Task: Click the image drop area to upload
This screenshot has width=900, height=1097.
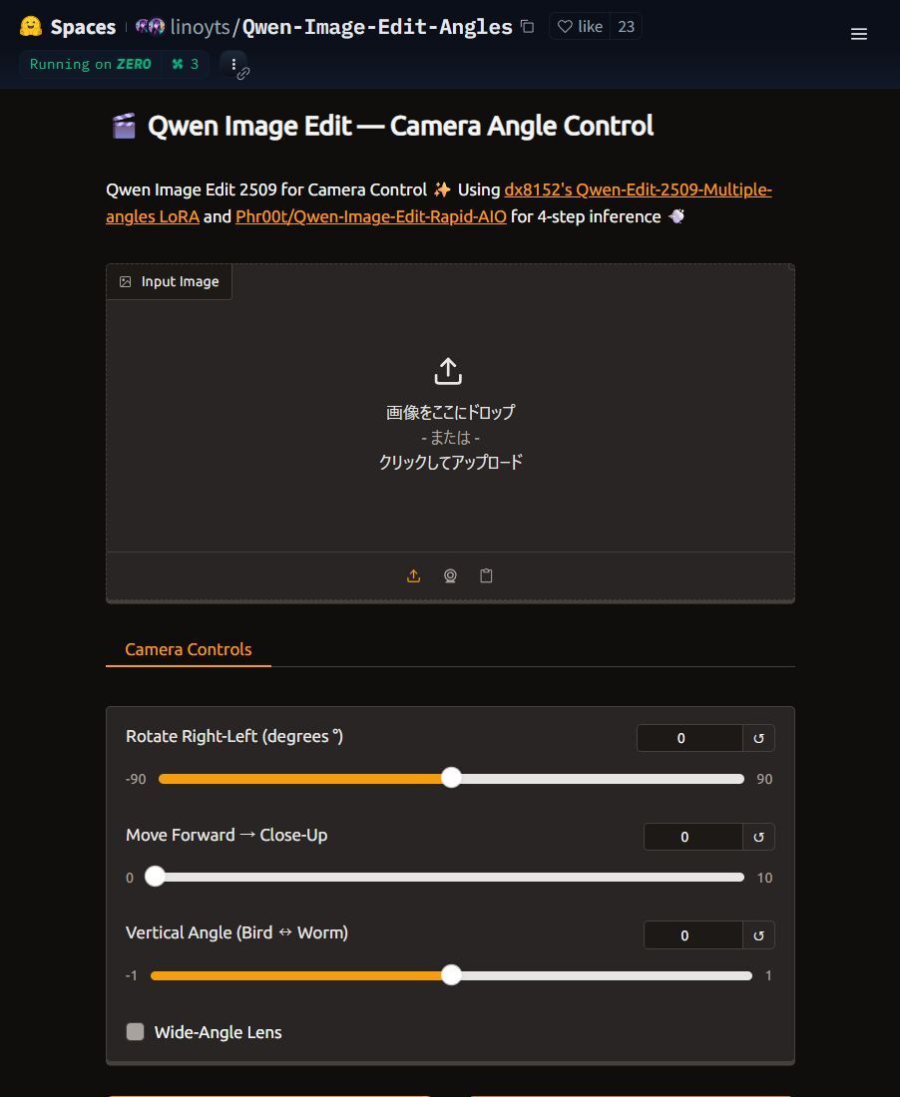Action: (x=450, y=419)
